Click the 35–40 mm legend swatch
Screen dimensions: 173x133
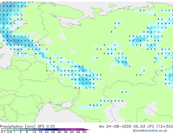(x=68, y=129)
